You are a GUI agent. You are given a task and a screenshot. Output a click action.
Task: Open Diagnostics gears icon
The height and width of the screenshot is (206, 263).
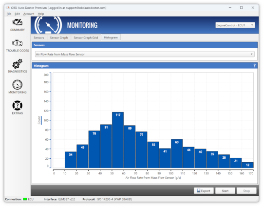point(17,64)
